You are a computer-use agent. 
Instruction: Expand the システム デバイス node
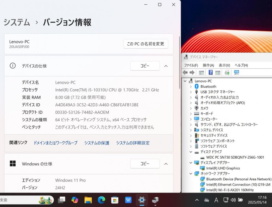point(191,130)
